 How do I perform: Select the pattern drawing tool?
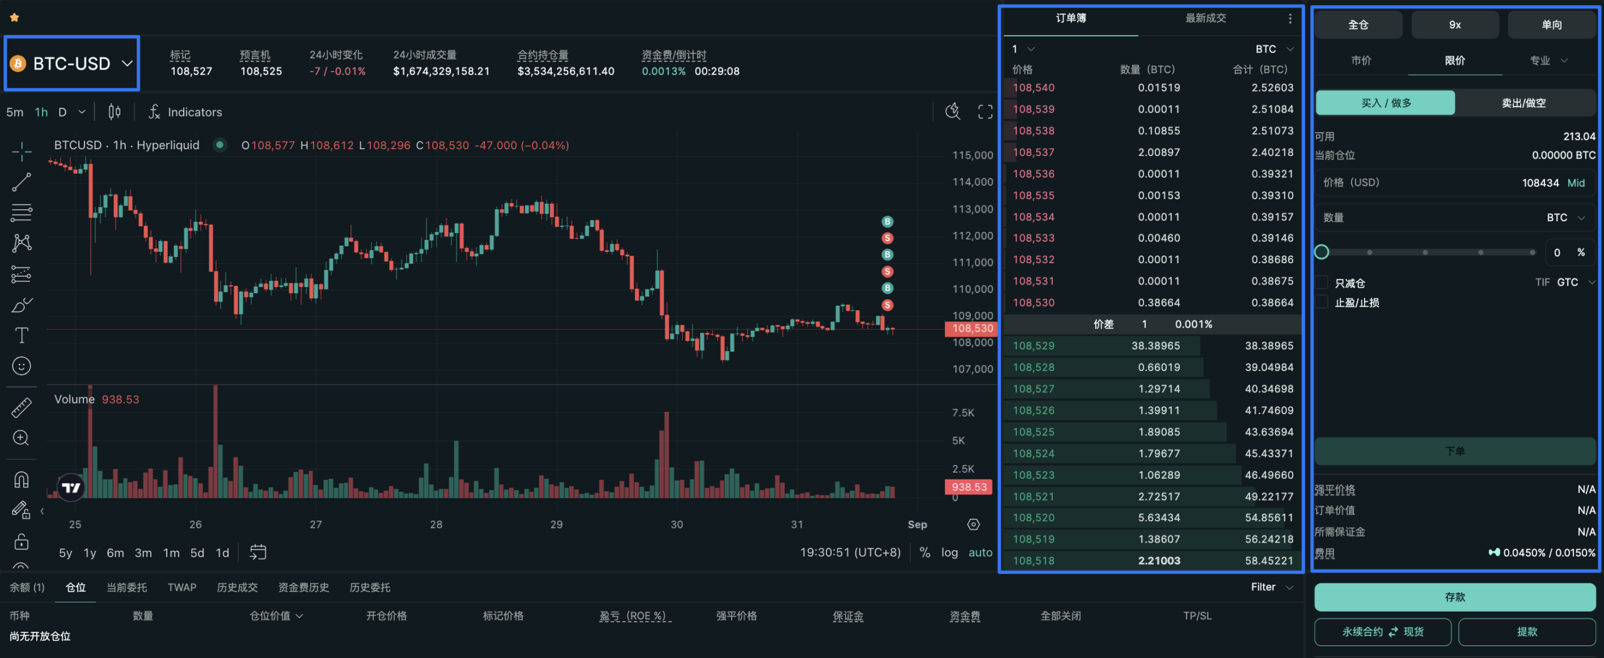click(x=21, y=243)
